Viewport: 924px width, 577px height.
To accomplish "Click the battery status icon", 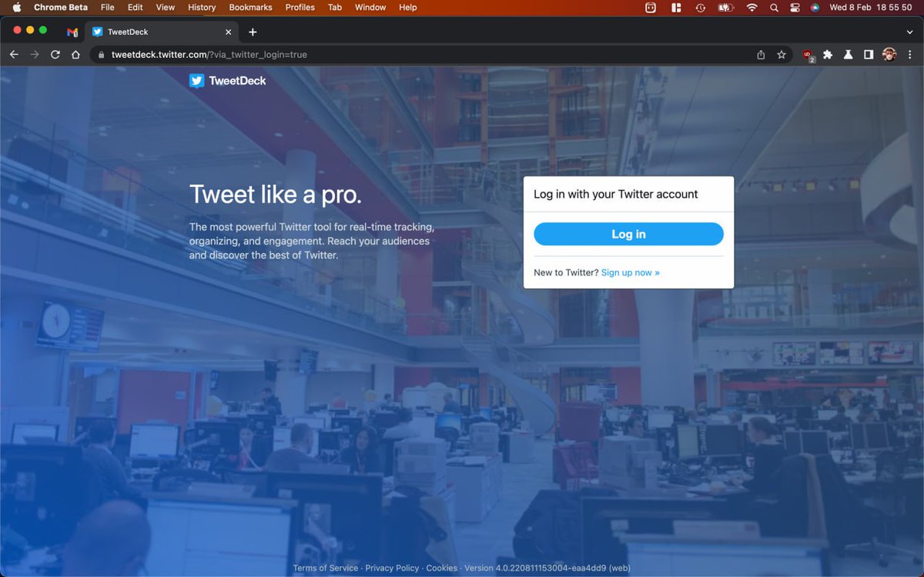I will [726, 8].
